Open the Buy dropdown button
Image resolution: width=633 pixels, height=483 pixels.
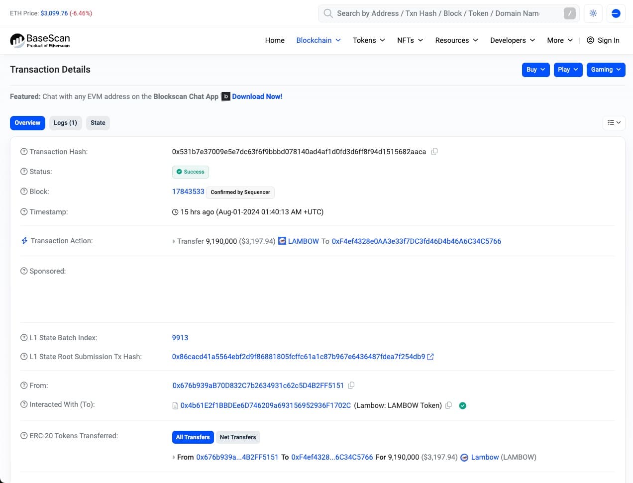535,70
